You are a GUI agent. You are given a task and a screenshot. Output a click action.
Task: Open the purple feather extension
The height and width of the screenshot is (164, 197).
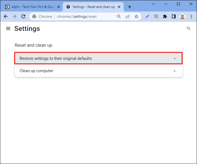(147, 17)
